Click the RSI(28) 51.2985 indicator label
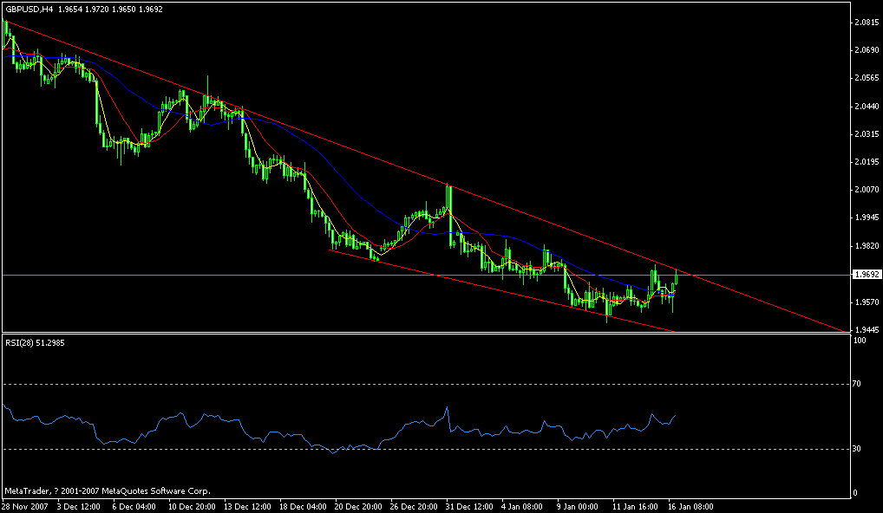Screen dimensions: 883x513 pos(35,342)
